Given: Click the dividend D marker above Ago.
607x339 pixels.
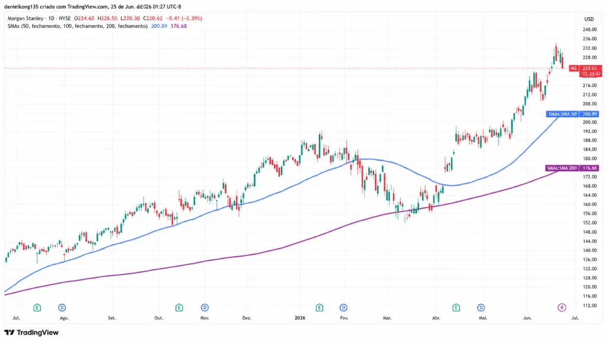Looking at the screenshot, I should (62, 308).
